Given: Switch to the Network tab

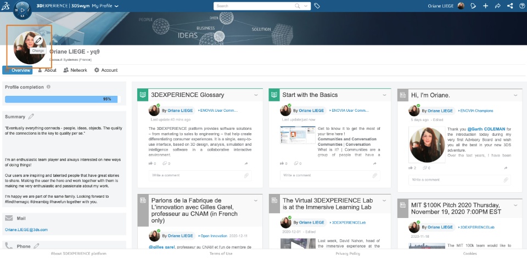Looking at the screenshot, I should tap(75, 70).
